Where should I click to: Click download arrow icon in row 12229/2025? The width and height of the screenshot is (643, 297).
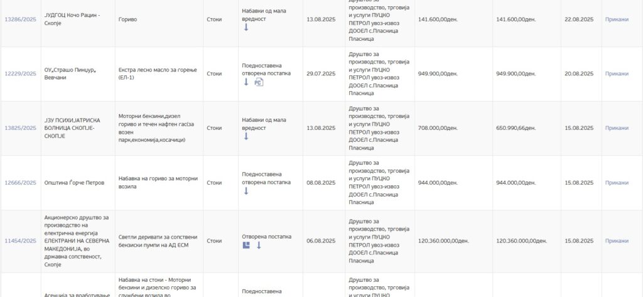click(246, 82)
